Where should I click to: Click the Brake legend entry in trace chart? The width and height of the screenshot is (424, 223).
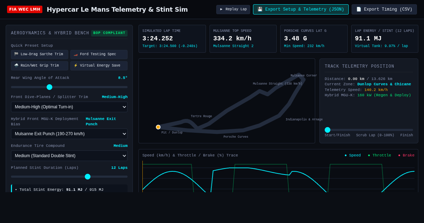tap(406, 155)
